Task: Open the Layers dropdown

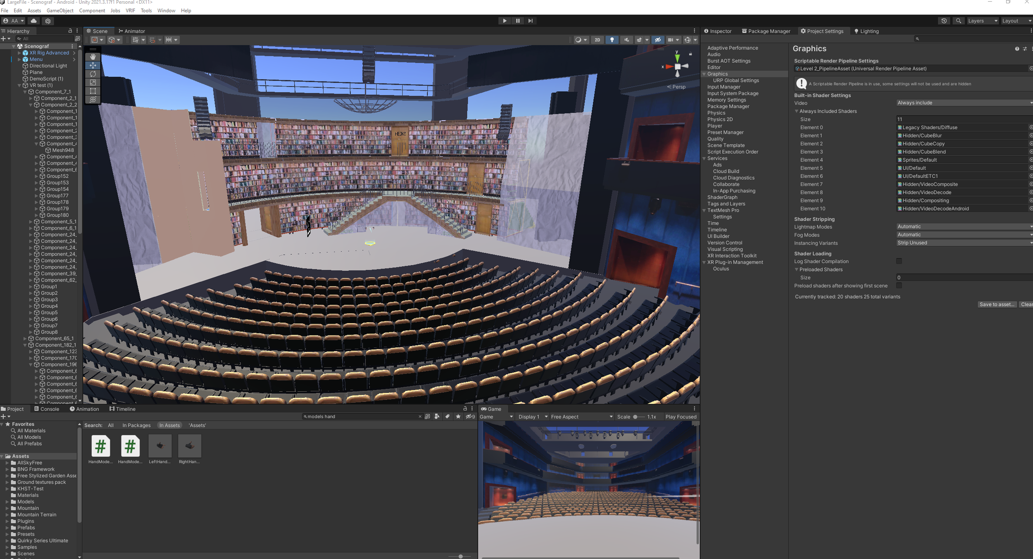Action: [x=982, y=21]
